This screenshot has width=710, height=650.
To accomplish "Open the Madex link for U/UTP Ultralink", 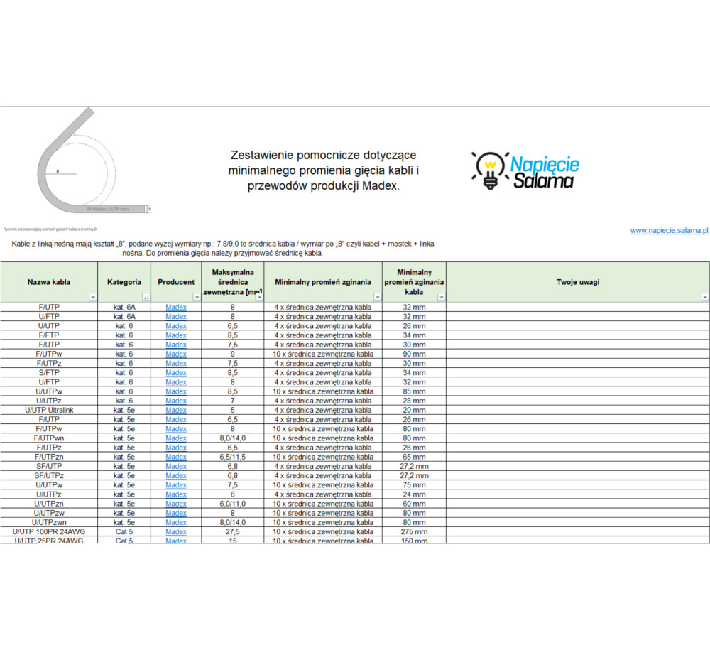I will [x=176, y=410].
